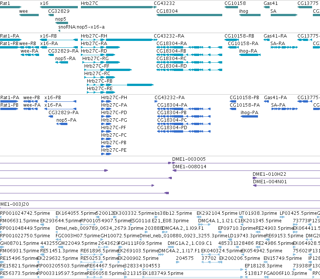
Task: Select the Hrb27C-RG transcript label
Action: pos(96,59)
